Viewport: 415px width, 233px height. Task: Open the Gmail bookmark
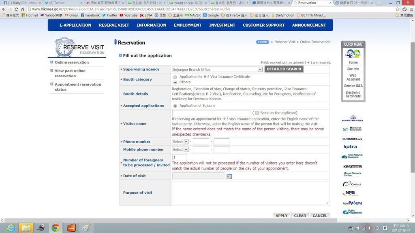pos(71,15)
